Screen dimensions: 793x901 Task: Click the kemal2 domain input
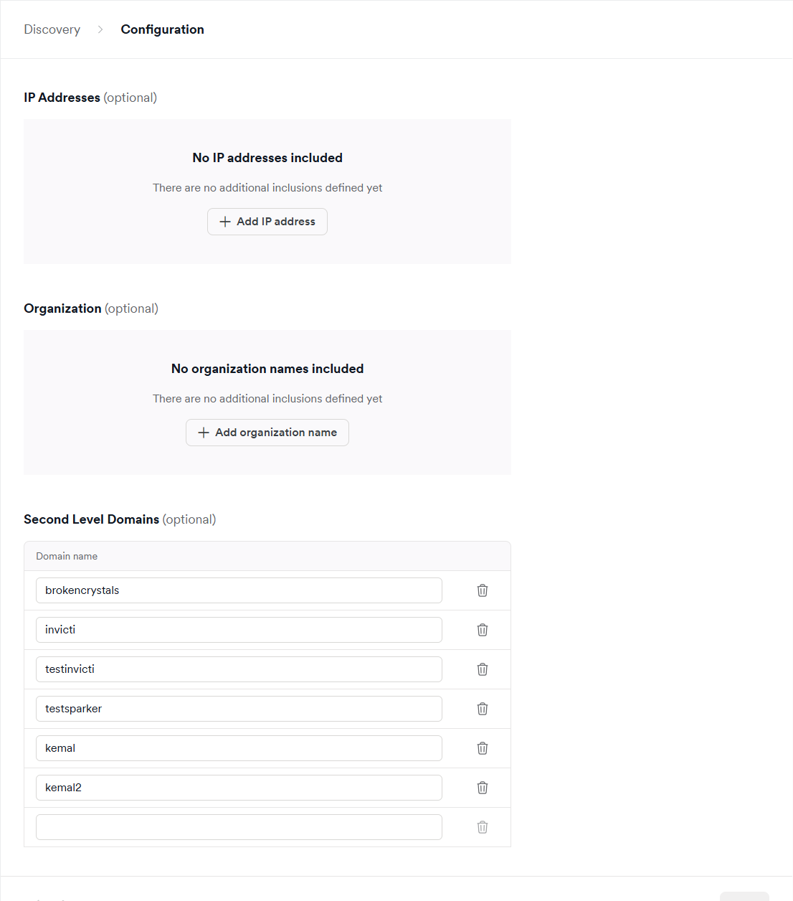click(x=239, y=788)
